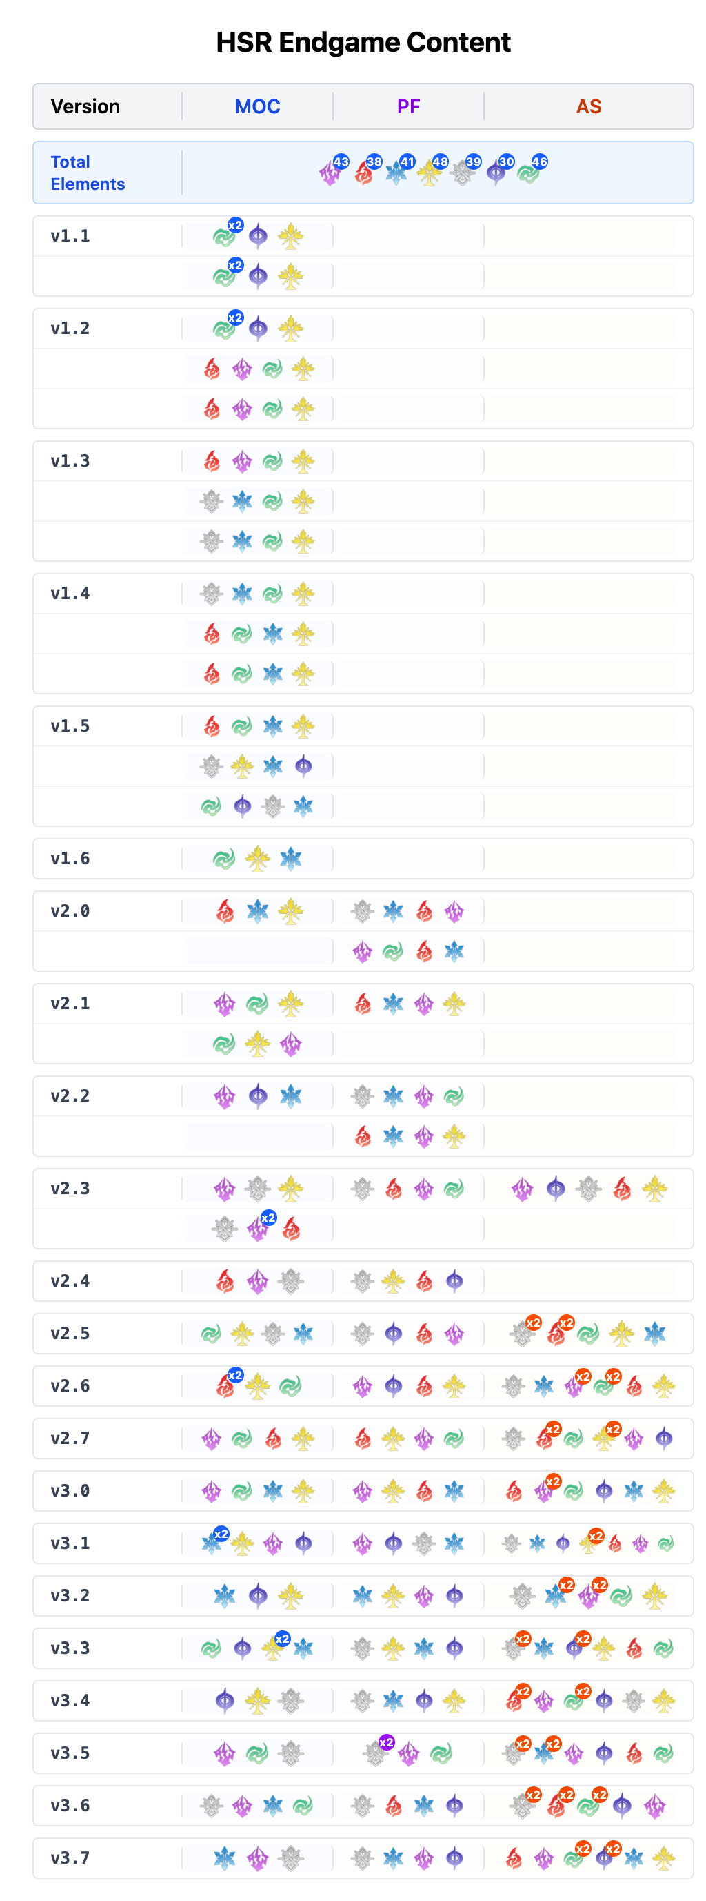Image resolution: width=706 pixels, height=1901 pixels.
Task: Click the Version column header
Action: coord(85,106)
